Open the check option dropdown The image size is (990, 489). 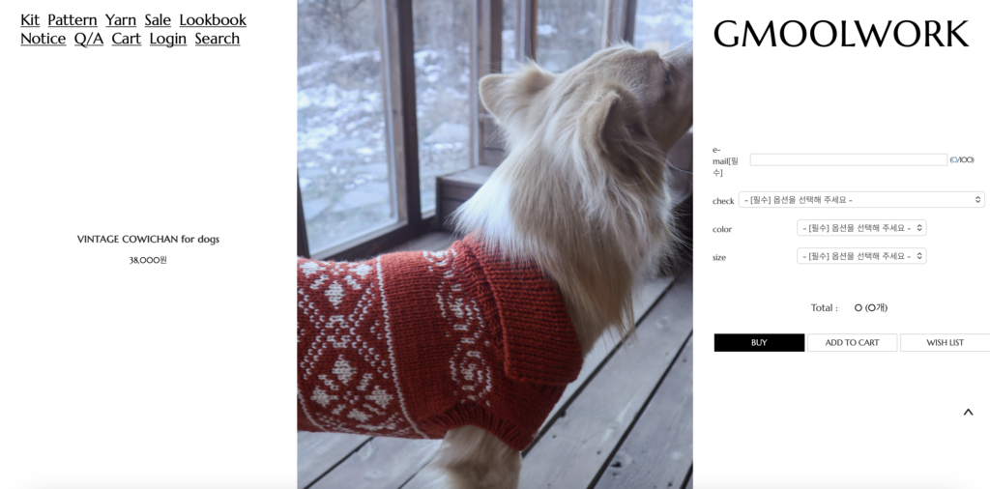pos(861,200)
